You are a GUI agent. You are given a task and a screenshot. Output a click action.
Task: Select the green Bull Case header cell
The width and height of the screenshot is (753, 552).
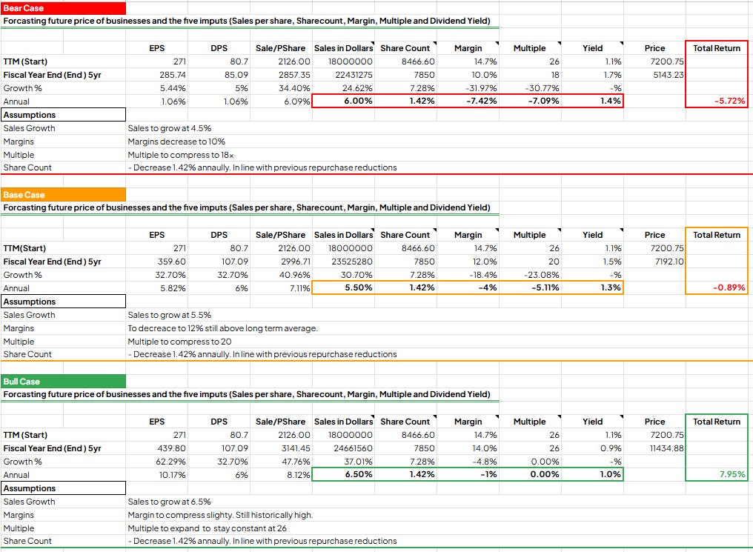(x=64, y=381)
